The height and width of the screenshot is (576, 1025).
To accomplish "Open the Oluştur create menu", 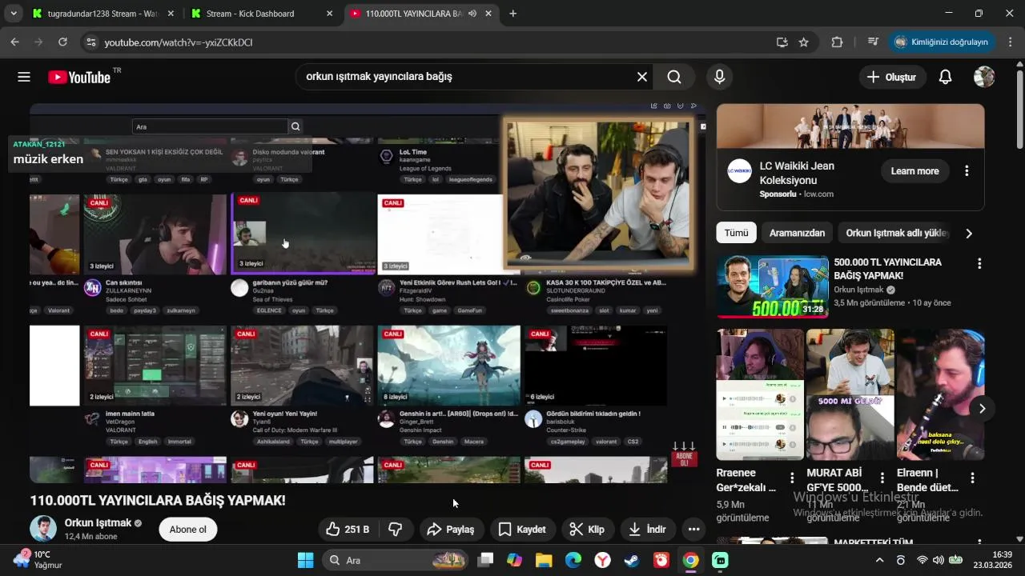I will tap(891, 77).
